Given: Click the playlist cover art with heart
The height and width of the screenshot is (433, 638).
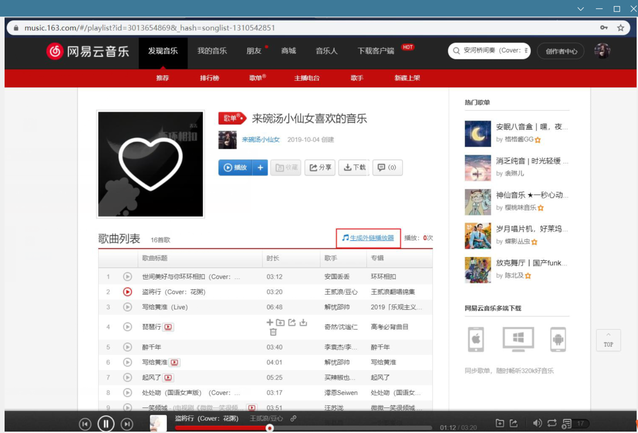Looking at the screenshot, I should click(x=150, y=164).
